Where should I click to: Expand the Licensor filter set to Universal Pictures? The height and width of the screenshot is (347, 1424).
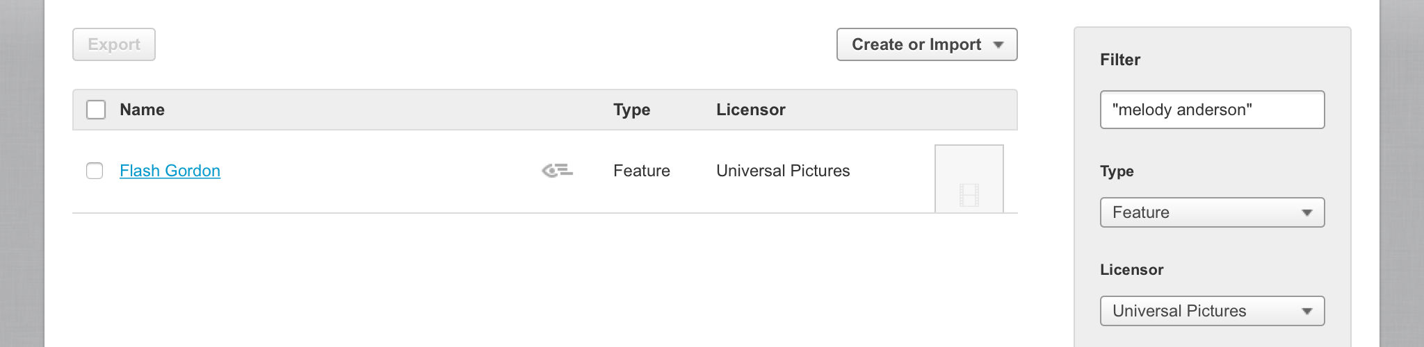[1211, 311]
